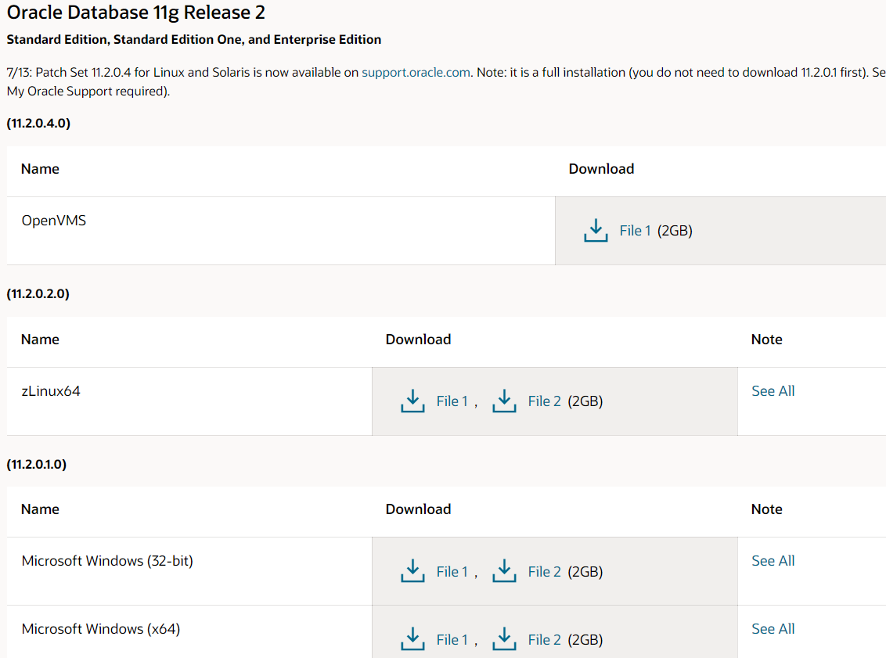Click the (11.2.0.1.0) version heading
Image resolution: width=886 pixels, height=658 pixels.
click(37, 464)
